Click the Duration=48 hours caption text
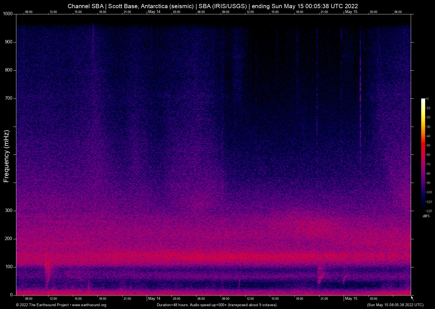435x309 pixels. (217, 305)
